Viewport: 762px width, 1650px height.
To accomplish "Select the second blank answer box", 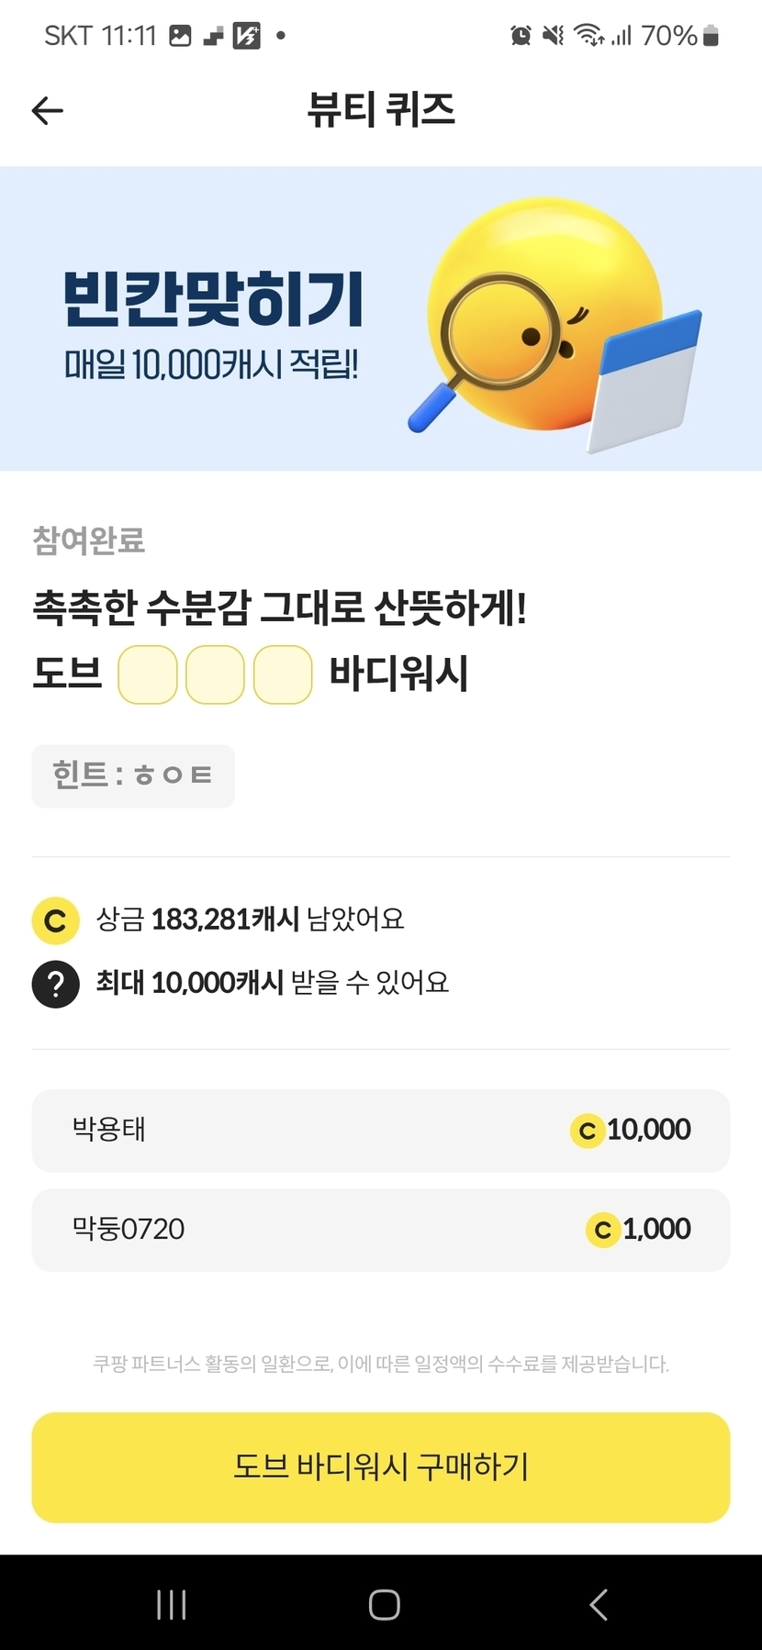I will (x=215, y=674).
